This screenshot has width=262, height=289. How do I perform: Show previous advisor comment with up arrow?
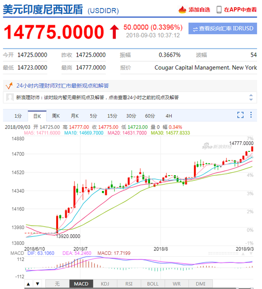coord(251,95)
